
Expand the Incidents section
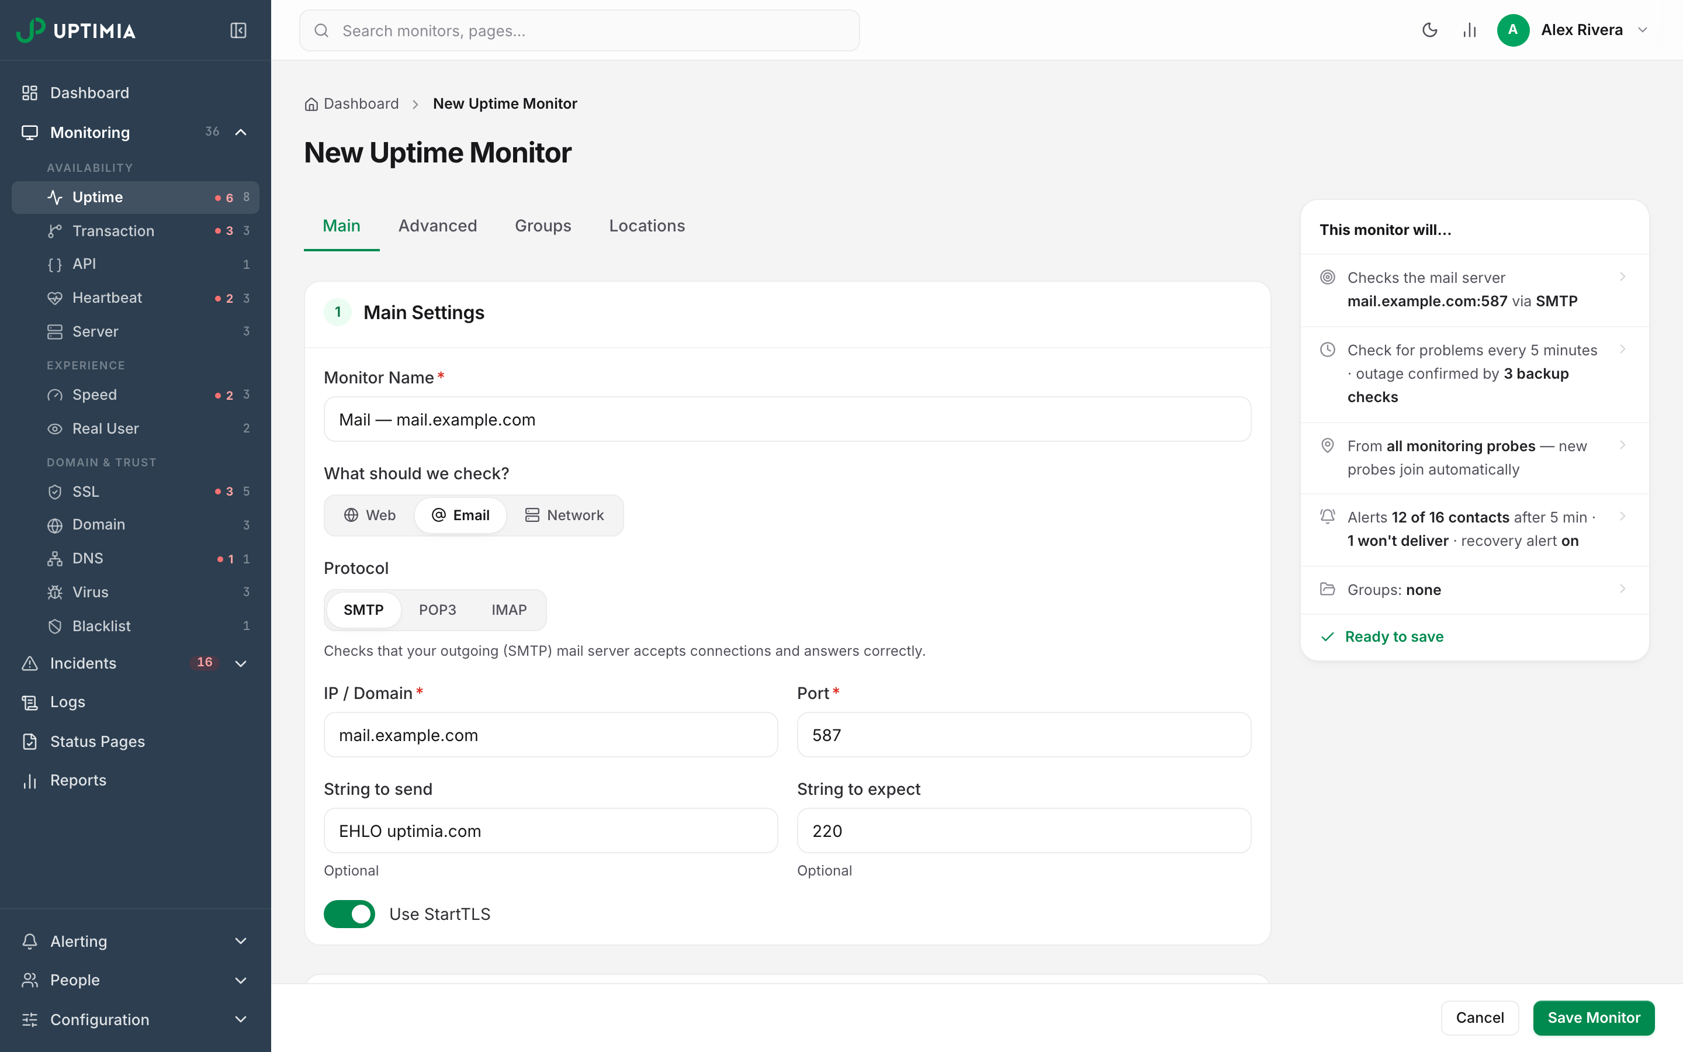[x=241, y=664]
